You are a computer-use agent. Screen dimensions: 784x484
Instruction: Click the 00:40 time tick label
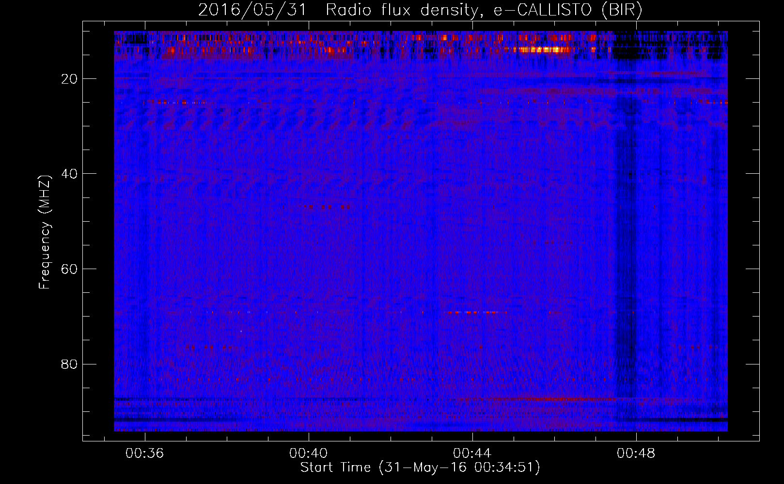point(308,454)
